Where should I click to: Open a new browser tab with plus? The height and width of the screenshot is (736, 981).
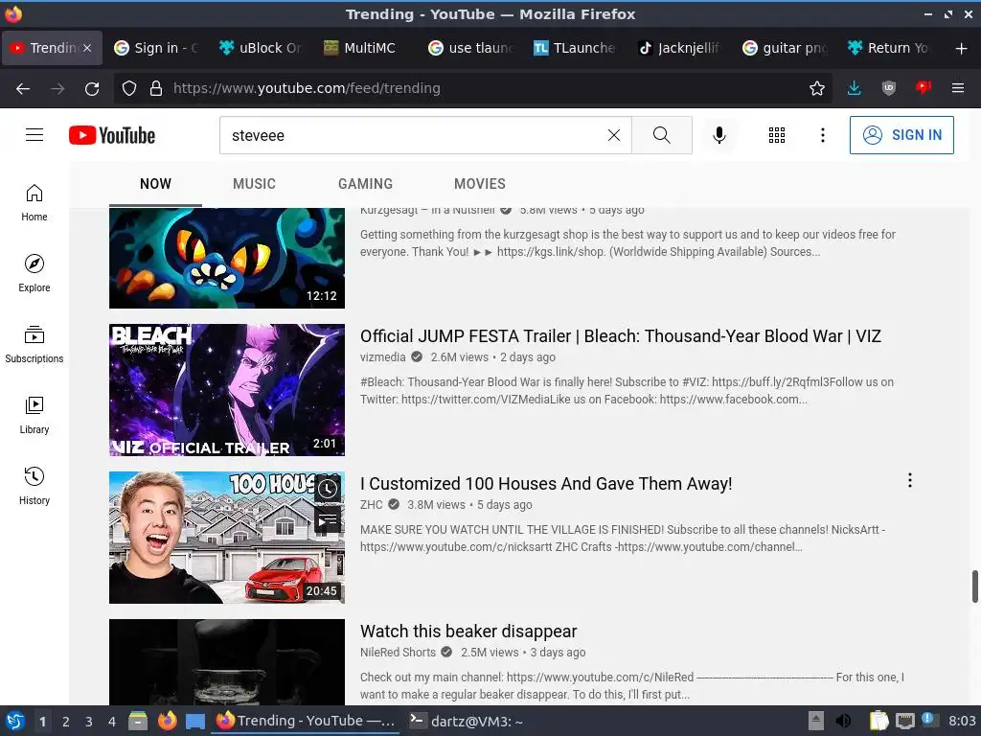point(962,48)
